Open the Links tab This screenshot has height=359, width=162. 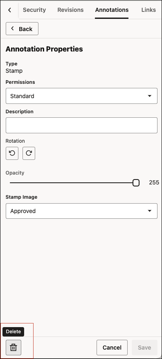[148, 10]
